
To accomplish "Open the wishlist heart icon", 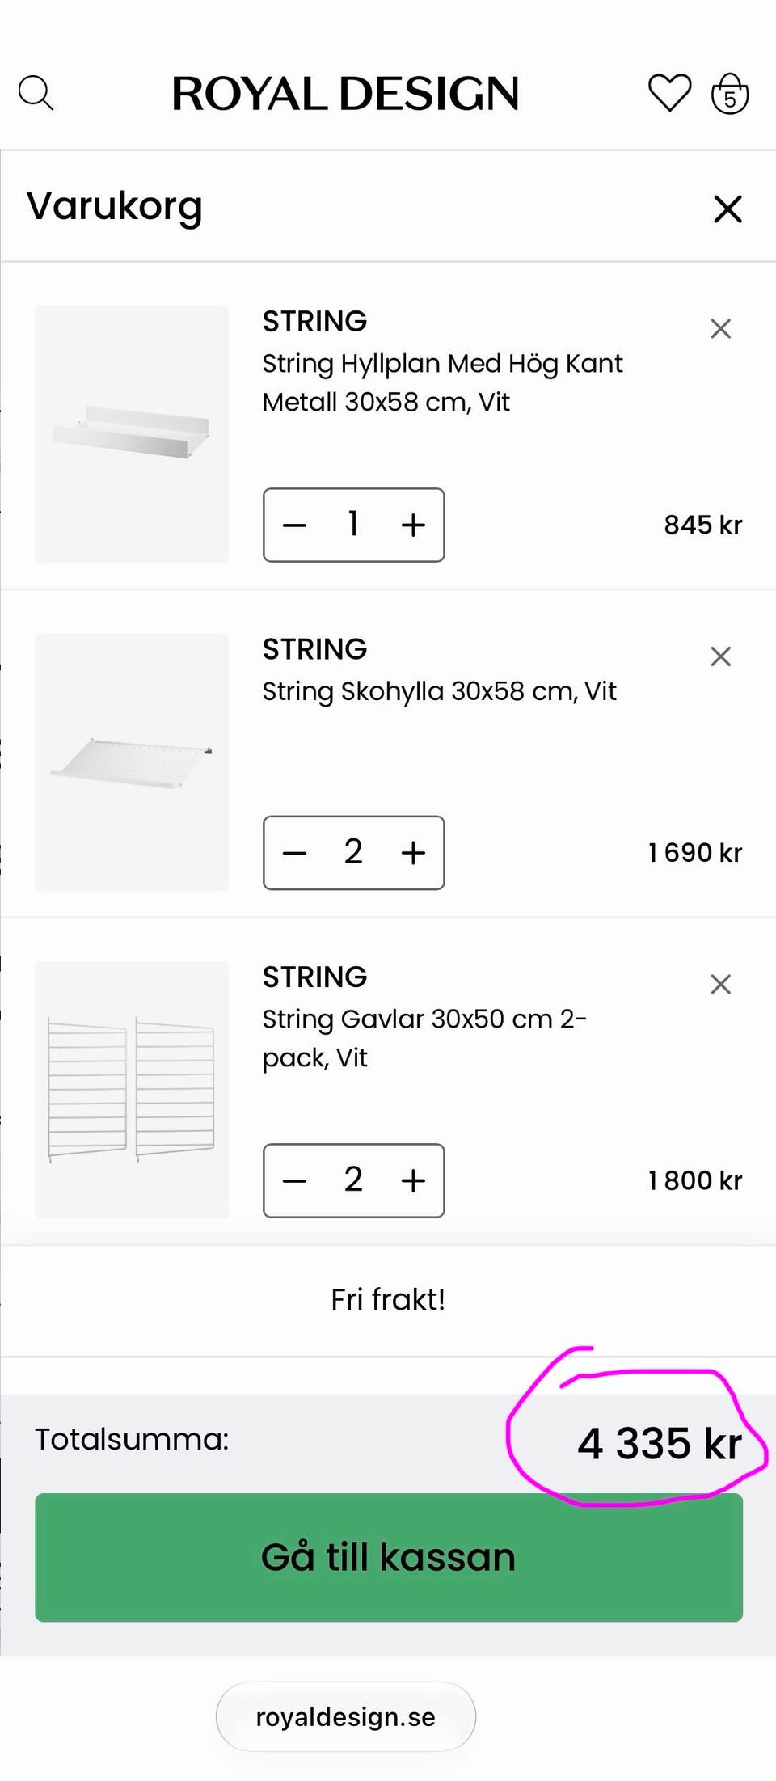I will tap(670, 93).
